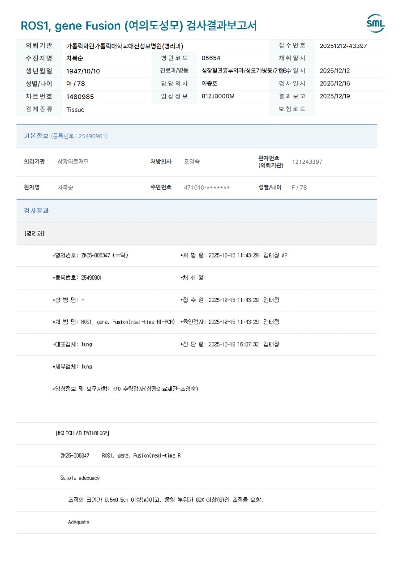The image size is (403, 569).
Task: Click the 검체종류 value Tissue
Action: tap(75, 110)
